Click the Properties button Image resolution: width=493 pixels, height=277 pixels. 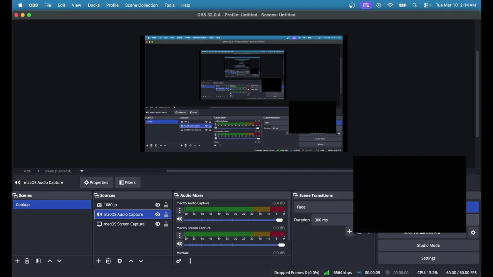(96, 182)
